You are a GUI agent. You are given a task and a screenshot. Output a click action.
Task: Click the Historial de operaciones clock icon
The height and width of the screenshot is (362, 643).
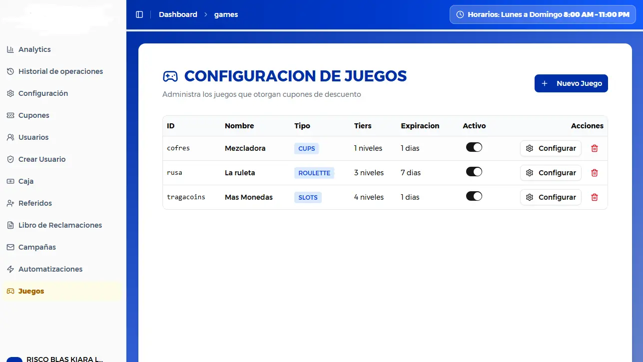click(x=10, y=71)
